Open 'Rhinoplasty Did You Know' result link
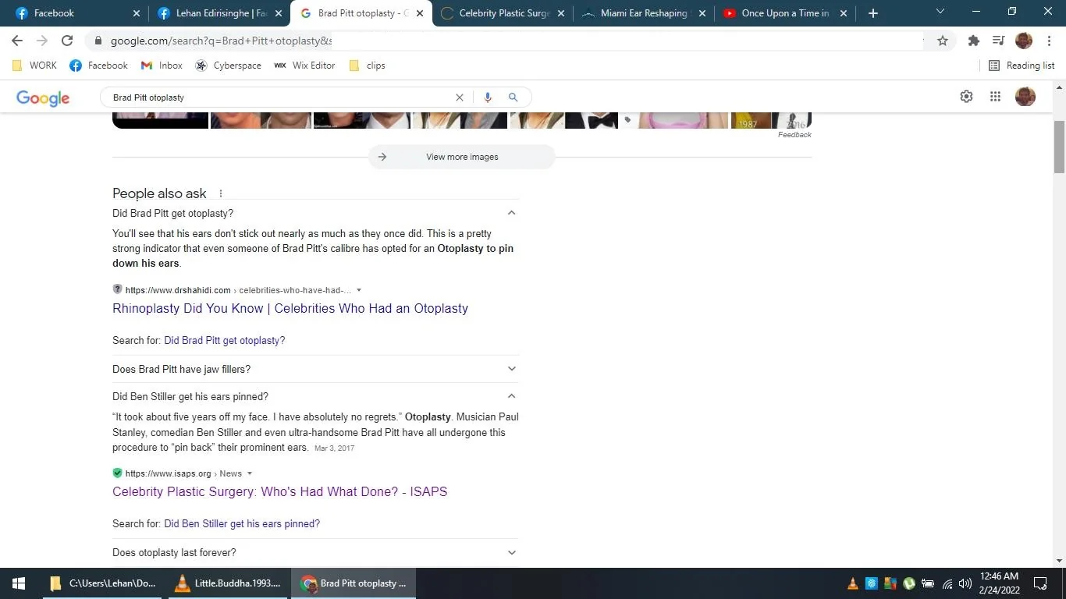The height and width of the screenshot is (599, 1066). (290, 308)
